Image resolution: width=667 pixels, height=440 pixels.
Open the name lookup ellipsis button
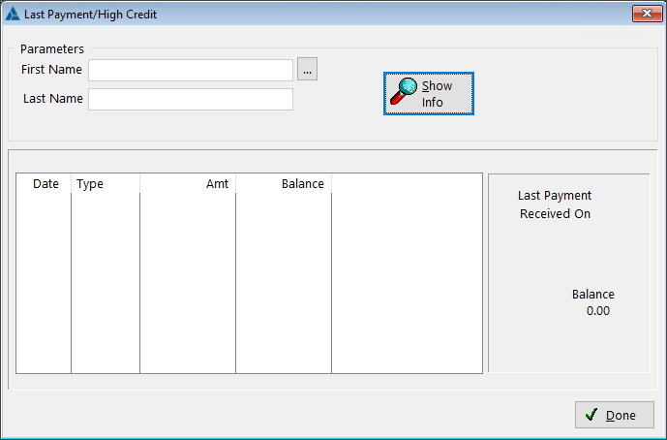(307, 69)
